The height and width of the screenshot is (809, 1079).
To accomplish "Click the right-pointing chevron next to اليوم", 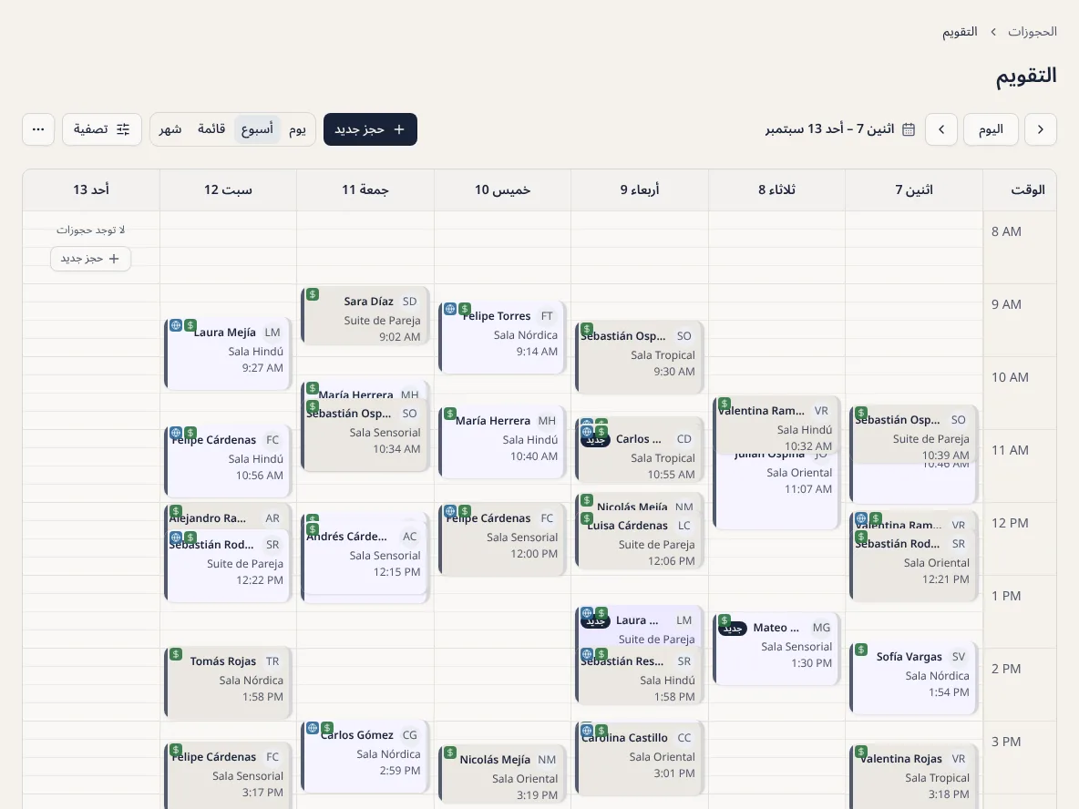I will 1040,129.
